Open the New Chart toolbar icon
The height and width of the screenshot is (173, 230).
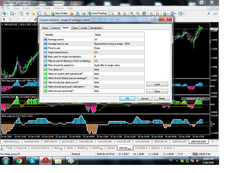[x=4, y=14]
